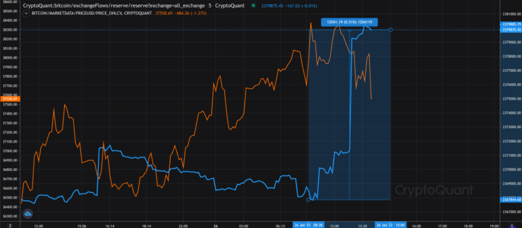The height and width of the screenshot is (228, 522).
Task: Click the TradingView cloud logo icon
Action: coord(27,214)
